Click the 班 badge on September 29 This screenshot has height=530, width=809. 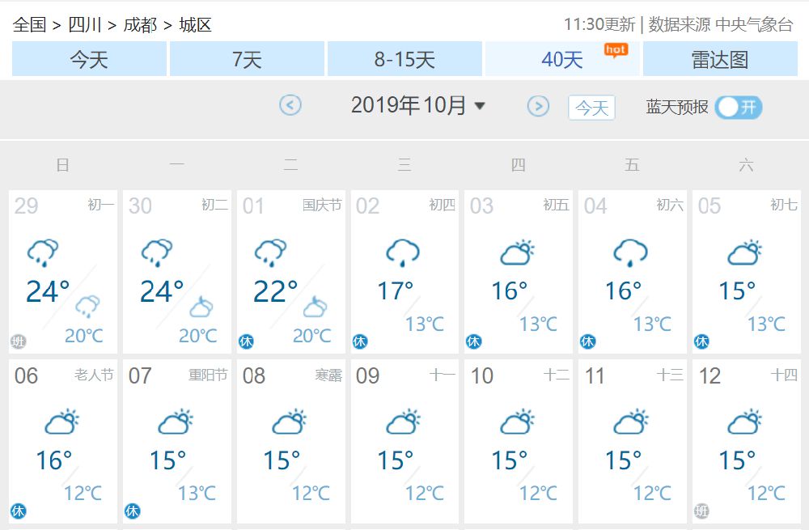(19, 341)
